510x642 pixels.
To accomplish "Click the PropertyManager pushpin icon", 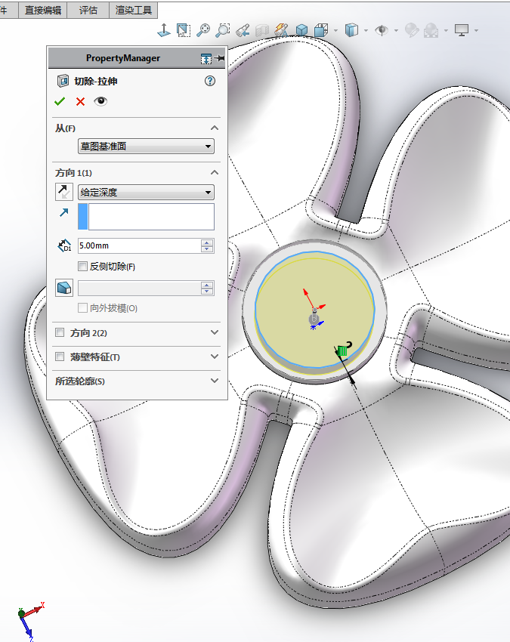I will (219, 59).
